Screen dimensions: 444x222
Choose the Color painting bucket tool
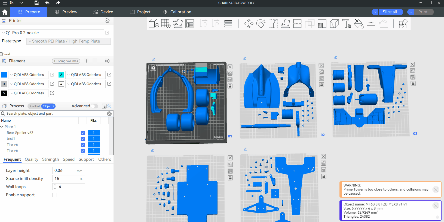[359, 24]
